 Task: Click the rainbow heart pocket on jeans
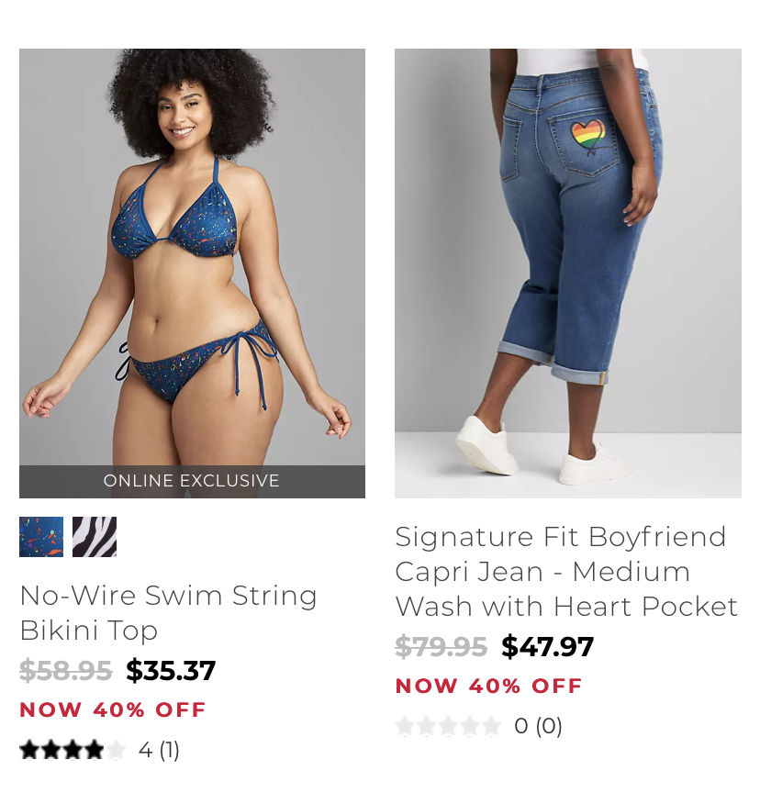coord(588,136)
